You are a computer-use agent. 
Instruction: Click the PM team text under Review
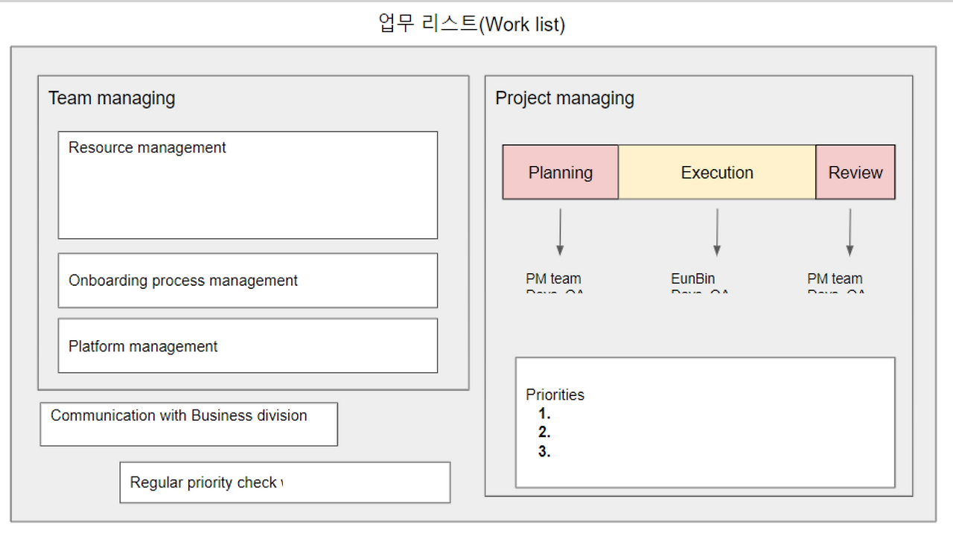[835, 279]
